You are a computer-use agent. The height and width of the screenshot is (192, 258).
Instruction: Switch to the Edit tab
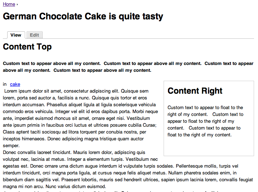[x=34, y=35]
